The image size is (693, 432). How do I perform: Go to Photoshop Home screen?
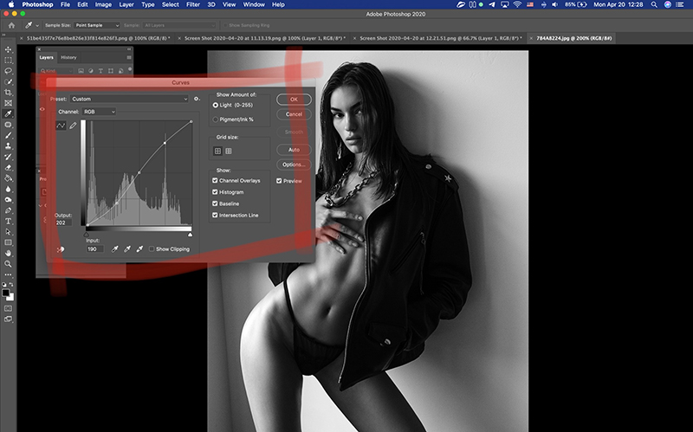click(x=11, y=26)
